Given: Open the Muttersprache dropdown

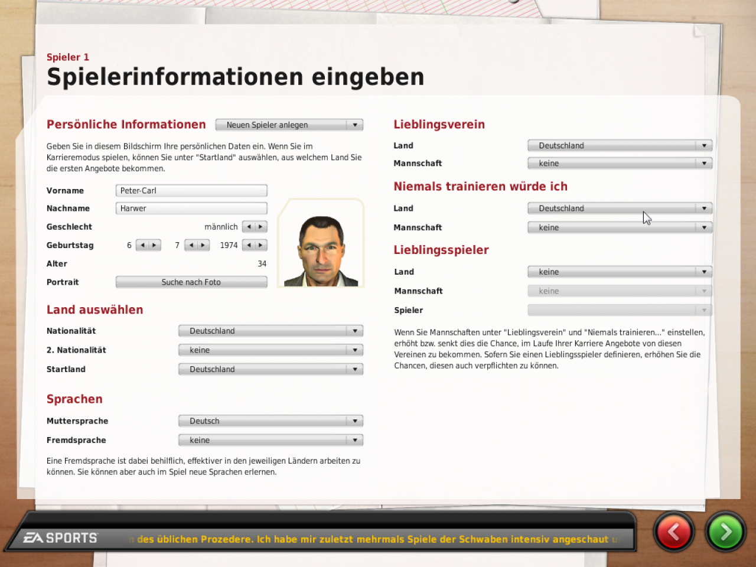Looking at the screenshot, I should 271,421.
